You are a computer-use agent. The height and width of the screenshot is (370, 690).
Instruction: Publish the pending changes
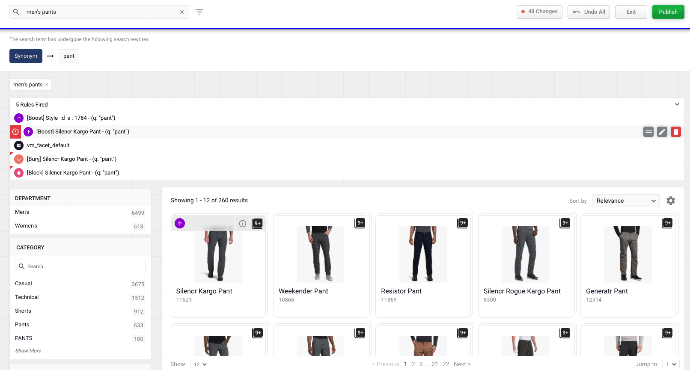click(668, 12)
